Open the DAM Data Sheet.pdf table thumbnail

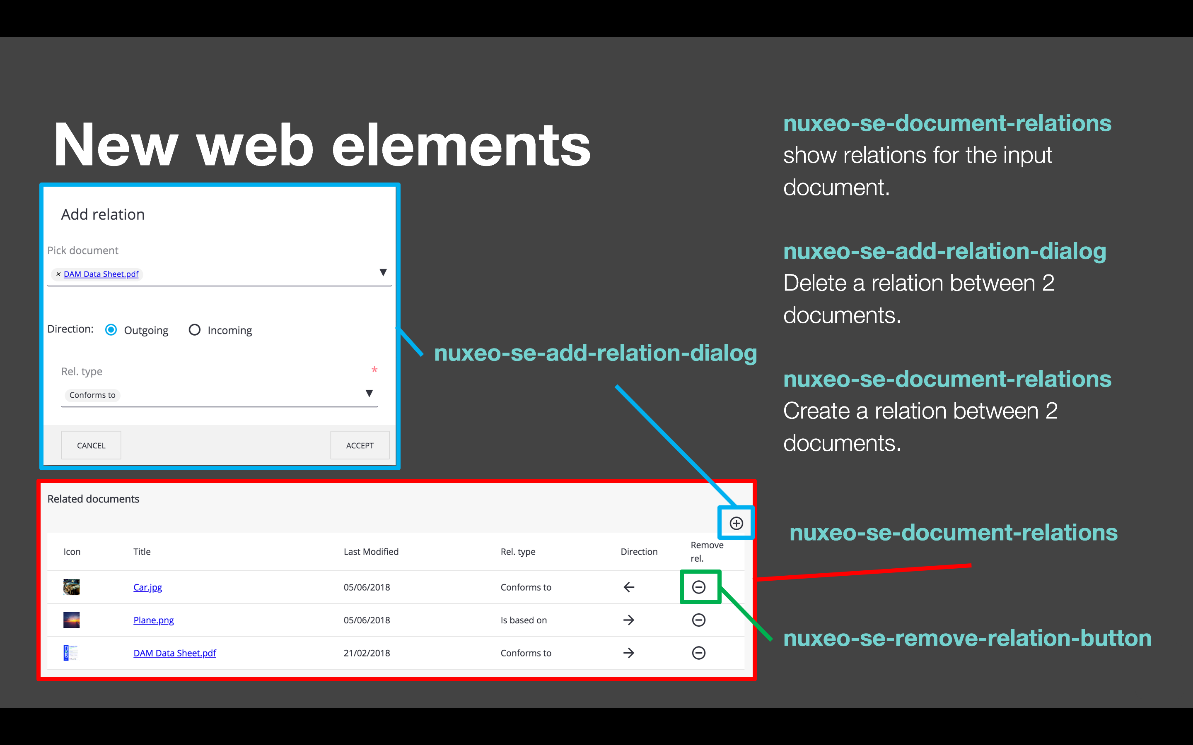(x=72, y=653)
